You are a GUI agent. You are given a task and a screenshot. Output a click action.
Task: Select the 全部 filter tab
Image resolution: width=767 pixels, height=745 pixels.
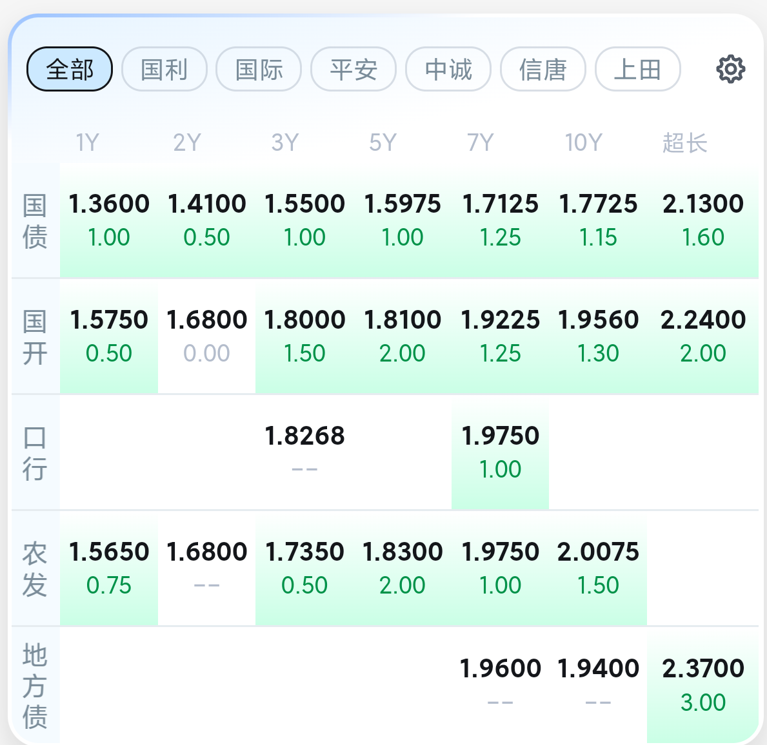point(70,69)
